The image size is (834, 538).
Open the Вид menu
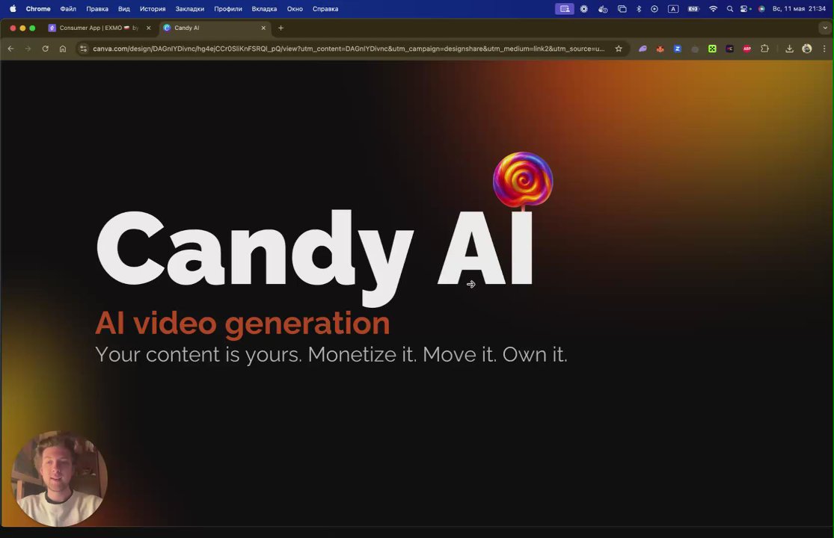click(x=124, y=8)
